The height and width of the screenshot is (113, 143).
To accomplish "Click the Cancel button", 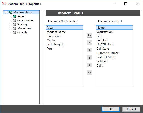I will click(131, 109).
